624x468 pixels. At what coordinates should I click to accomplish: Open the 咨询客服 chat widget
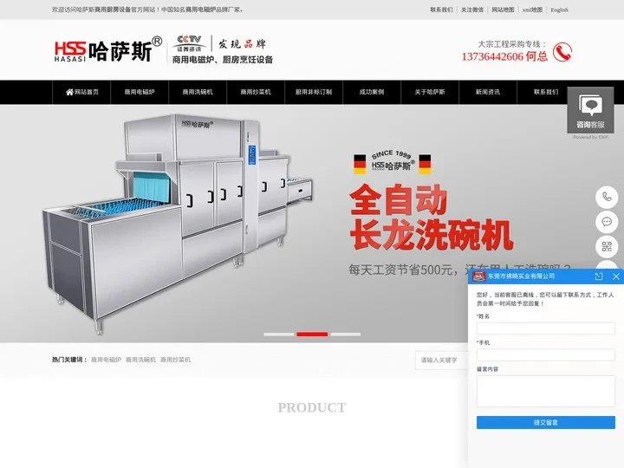click(590, 110)
